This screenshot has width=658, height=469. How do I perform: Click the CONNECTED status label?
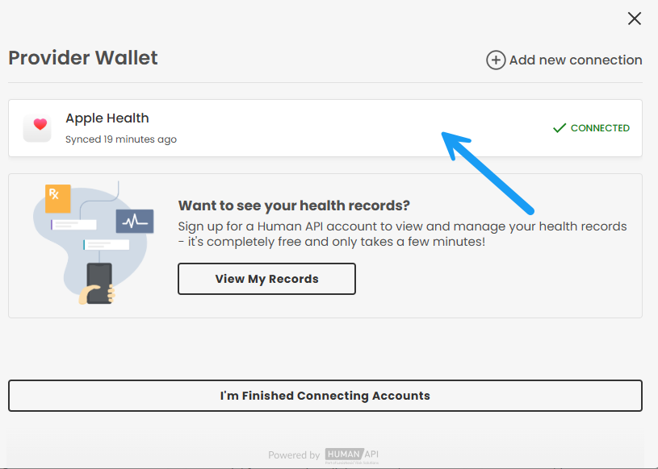click(x=600, y=128)
